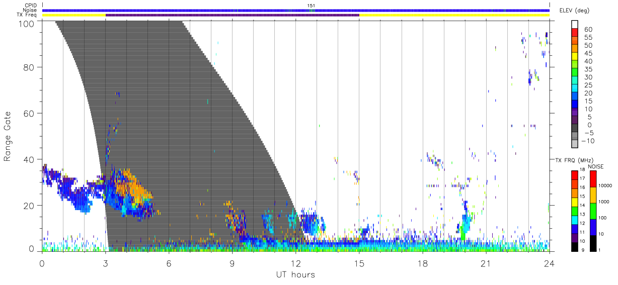Image resolution: width=618 pixels, height=285 pixels.
Task: Click the dark gray segment of ELEV colorbar
Action: [575, 128]
